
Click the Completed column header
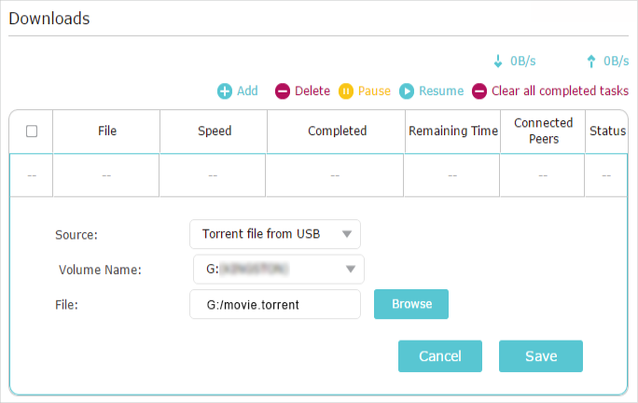tap(337, 132)
